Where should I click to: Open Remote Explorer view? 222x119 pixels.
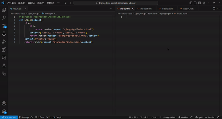tap(4, 58)
